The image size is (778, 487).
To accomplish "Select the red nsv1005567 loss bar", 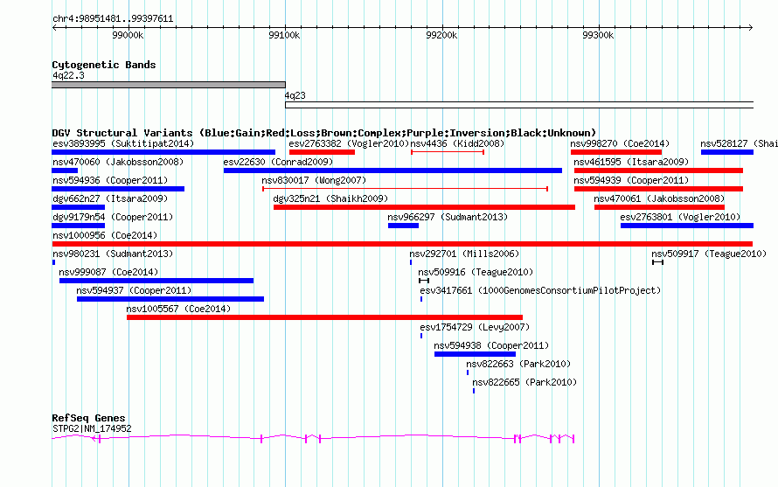I will 324,317.
